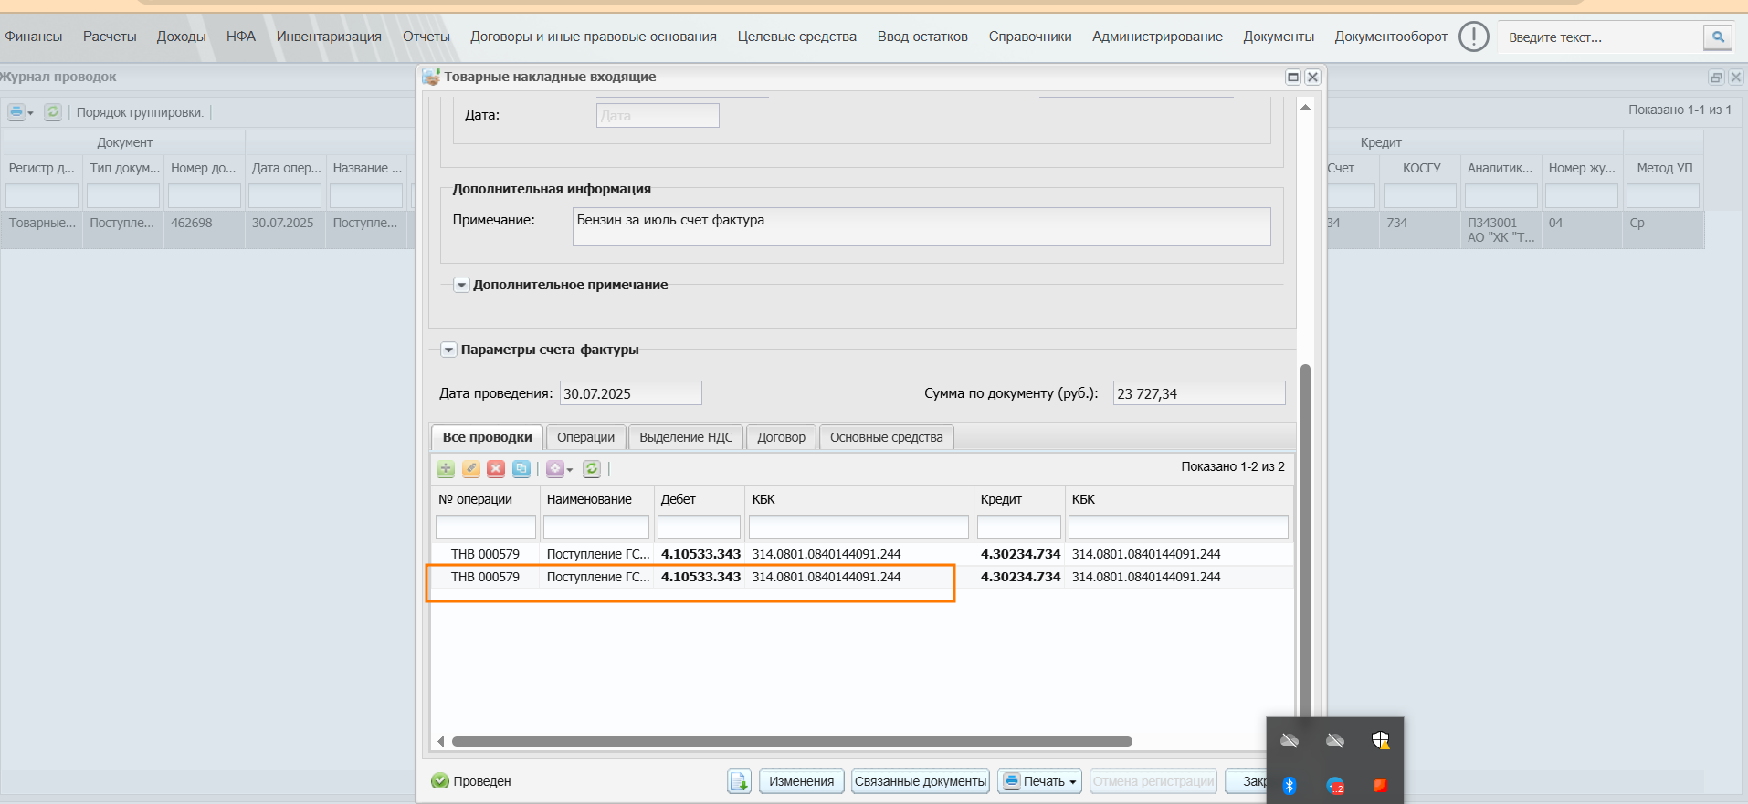Click the Дата проведения field 30.07.2025
The width and height of the screenshot is (1748, 804).
630,393
